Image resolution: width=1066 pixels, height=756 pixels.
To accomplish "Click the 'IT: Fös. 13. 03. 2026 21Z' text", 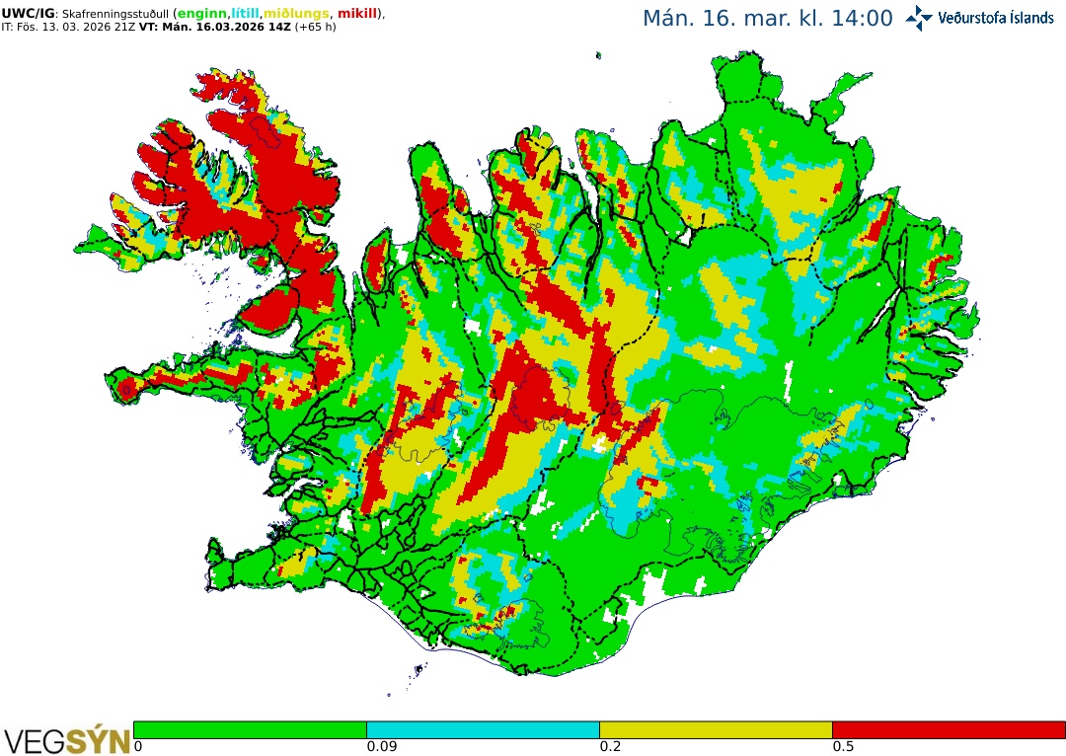I will point(68,28).
